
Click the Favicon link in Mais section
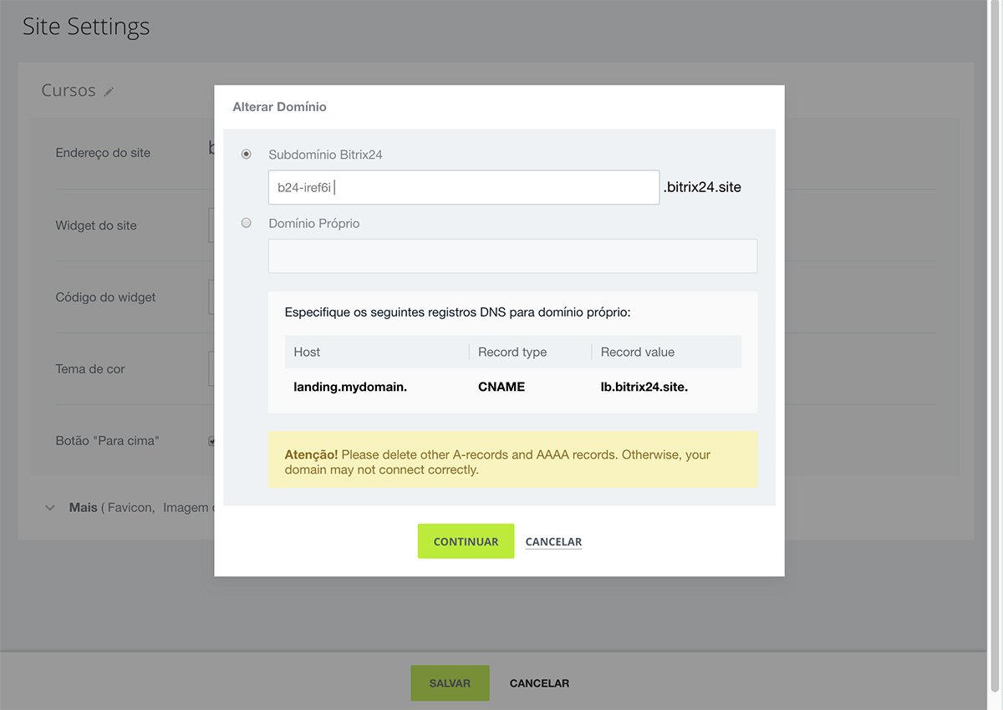(x=130, y=508)
